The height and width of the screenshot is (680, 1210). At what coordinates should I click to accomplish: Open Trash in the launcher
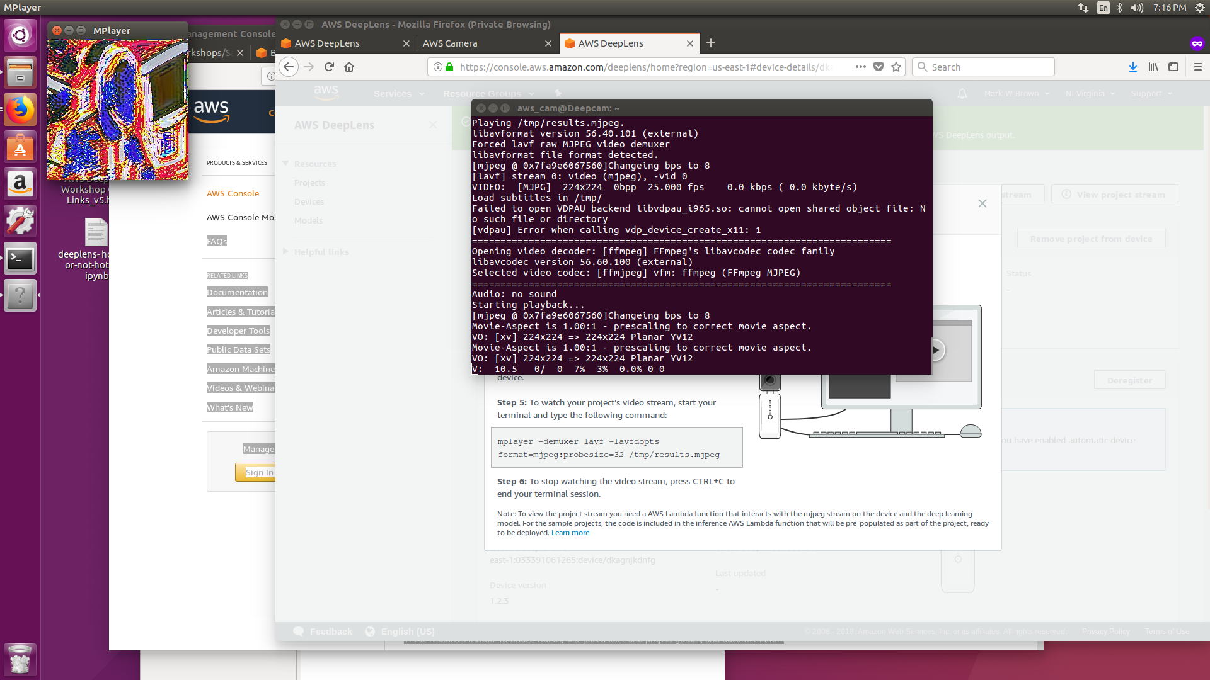[20, 659]
